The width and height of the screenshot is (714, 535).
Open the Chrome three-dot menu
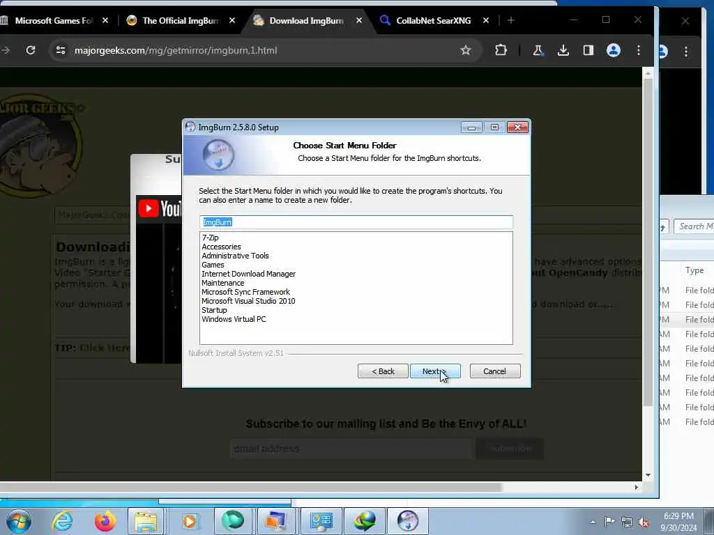(639, 50)
